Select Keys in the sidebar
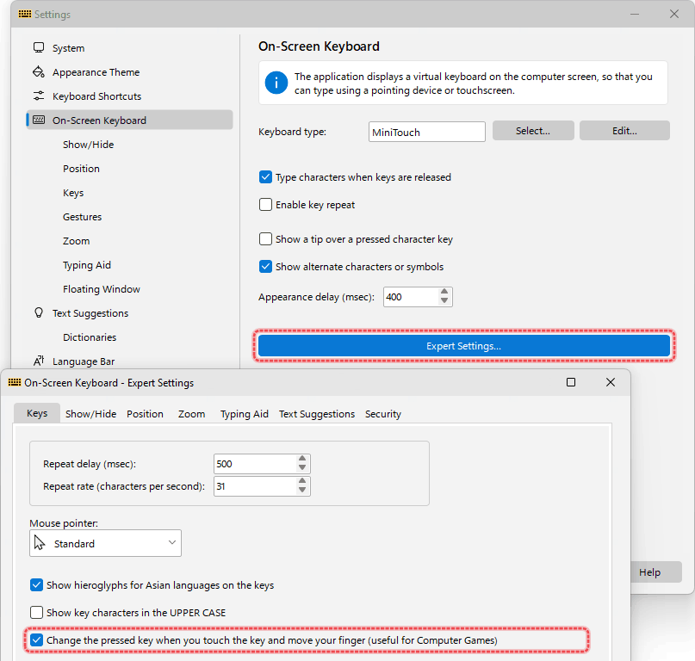Screen dimensions: 695x661 click(73, 193)
